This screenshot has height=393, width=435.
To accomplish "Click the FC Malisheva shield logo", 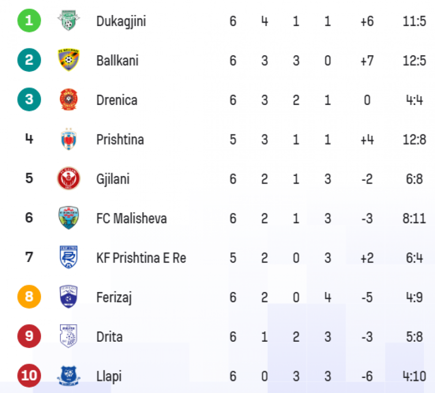I will click(69, 218).
